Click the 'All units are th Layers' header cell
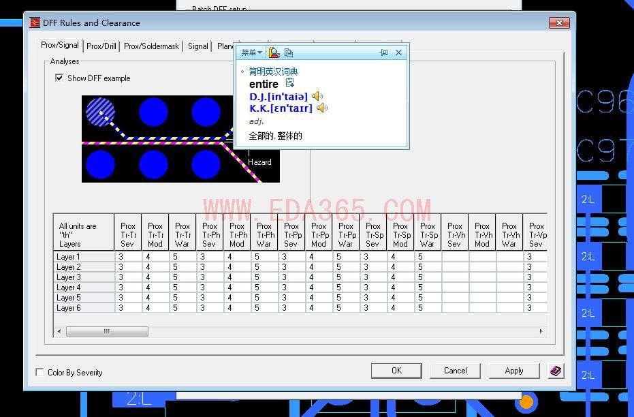This screenshot has height=417, width=634. pos(84,232)
